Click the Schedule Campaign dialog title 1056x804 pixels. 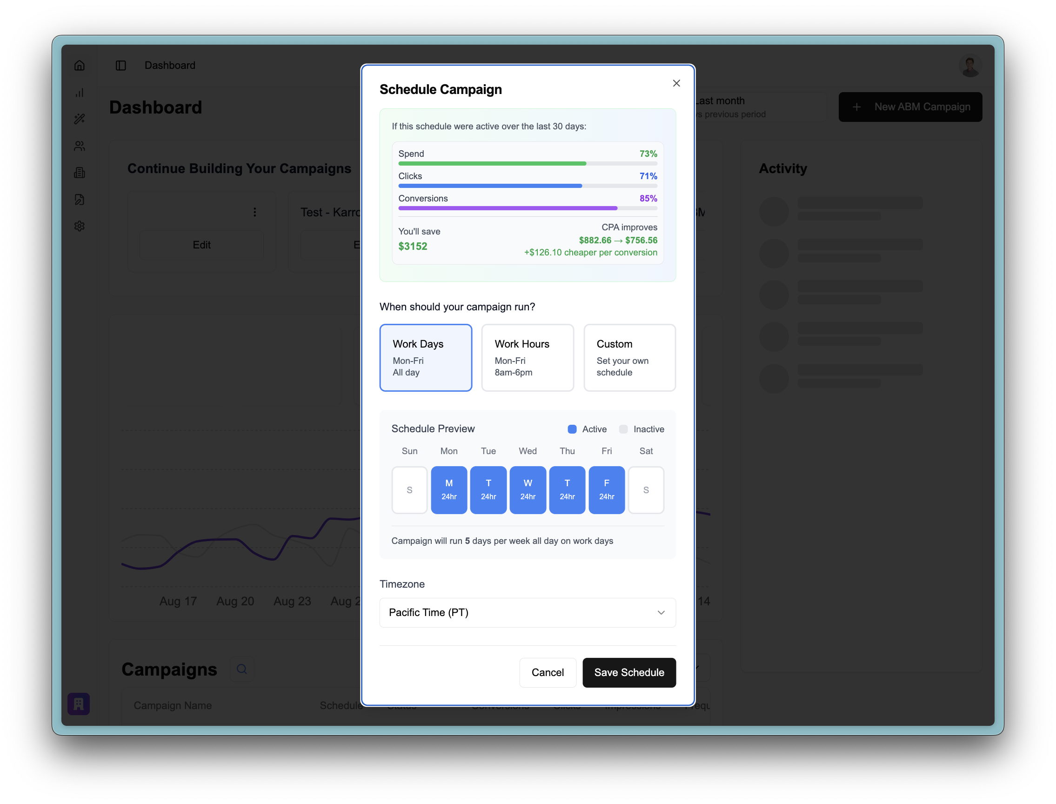coord(440,89)
